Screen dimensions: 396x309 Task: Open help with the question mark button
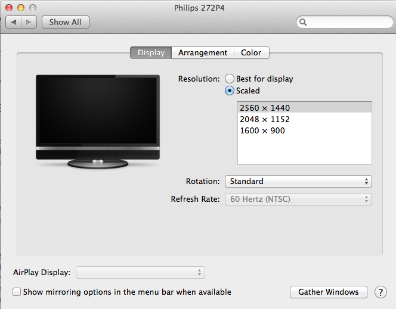(380, 292)
